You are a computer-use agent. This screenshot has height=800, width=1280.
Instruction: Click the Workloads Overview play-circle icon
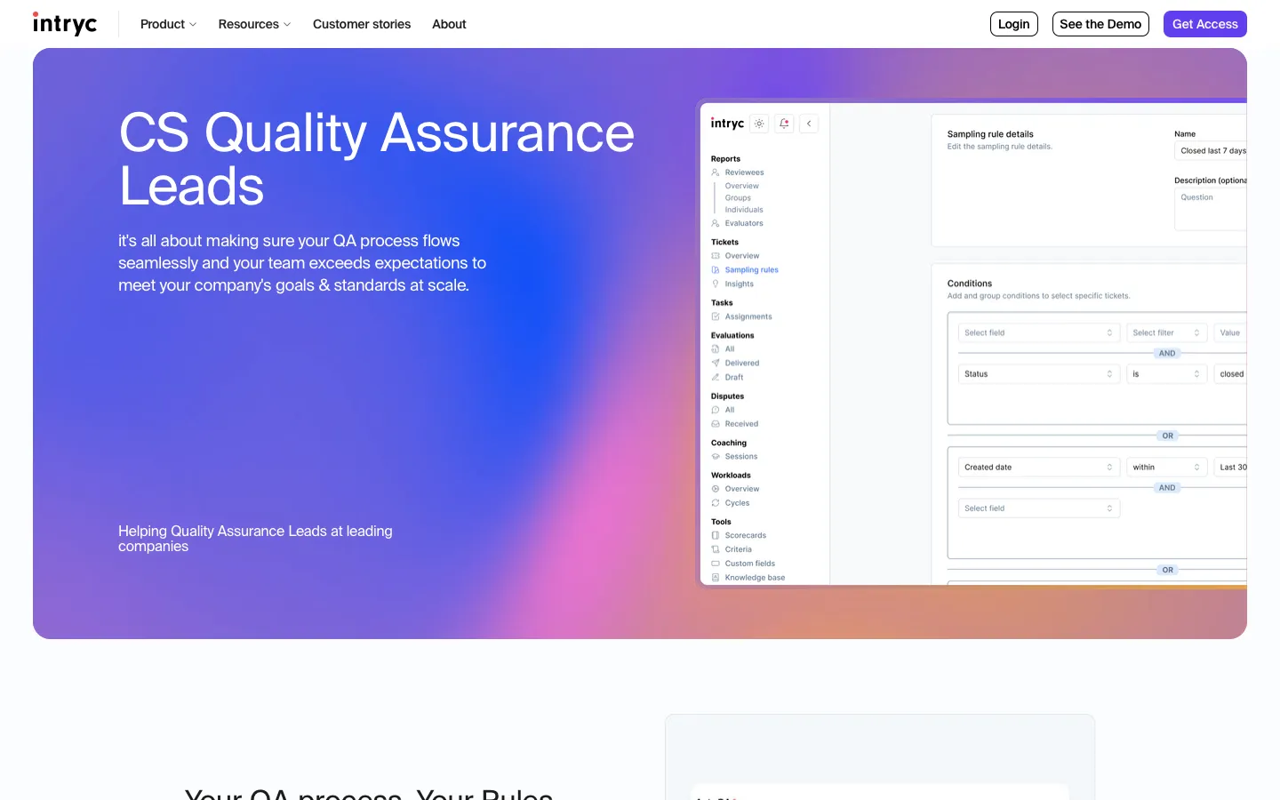coord(716,489)
